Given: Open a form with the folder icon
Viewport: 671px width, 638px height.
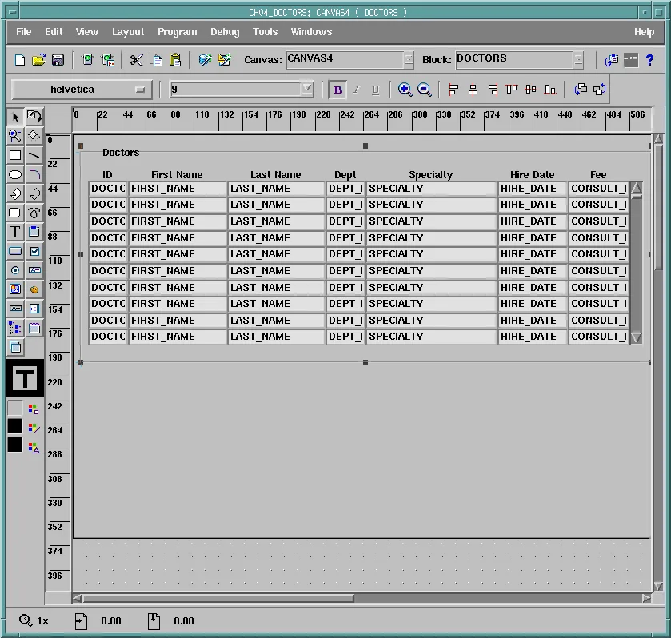Looking at the screenshot, I should pos(38,60).
